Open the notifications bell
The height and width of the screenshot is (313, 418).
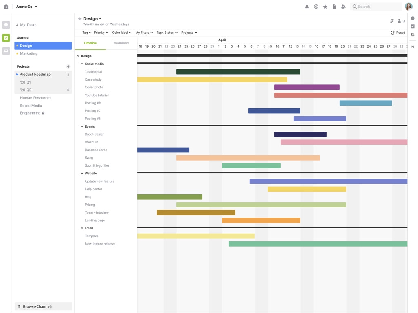coord(307,7)
